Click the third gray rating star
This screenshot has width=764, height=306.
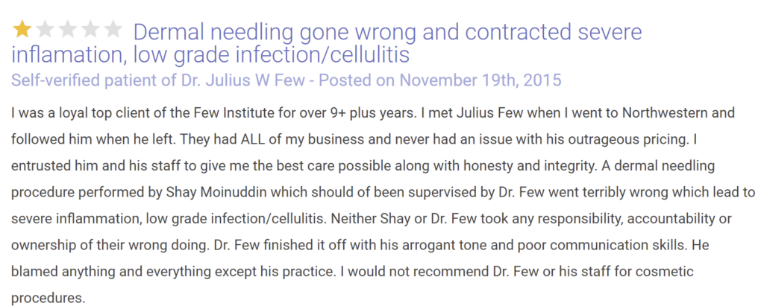pyautogui.click(x=68, y=29)
